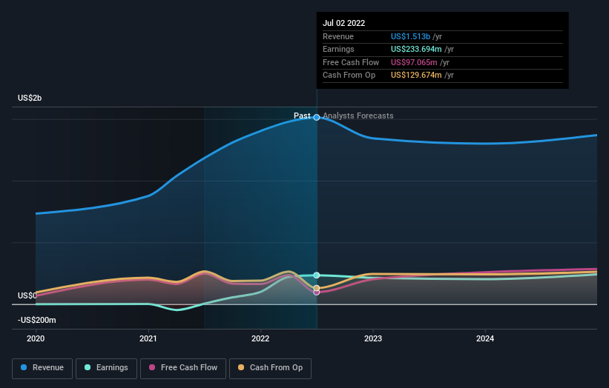Select the Earnings data point marker
Viewport: 609px width, 388px height.
coord(317,275)
